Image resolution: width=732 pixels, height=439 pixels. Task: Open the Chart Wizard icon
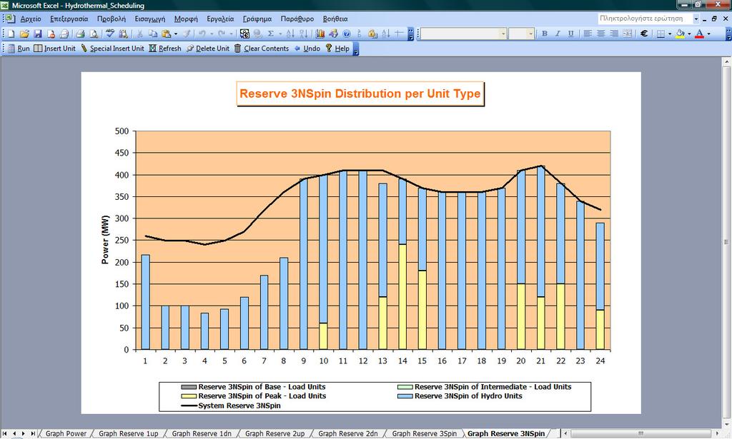[x=320, y=34]
